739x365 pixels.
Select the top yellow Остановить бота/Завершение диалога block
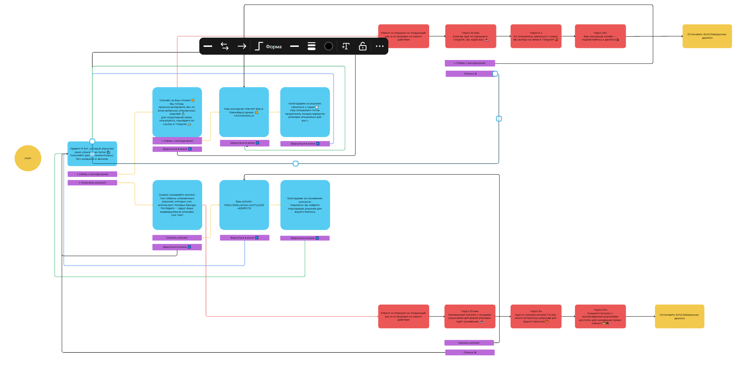coord(707,36)
